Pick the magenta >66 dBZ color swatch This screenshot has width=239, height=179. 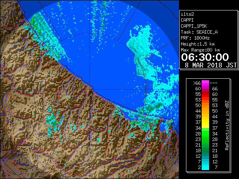[x=205, y=83]
